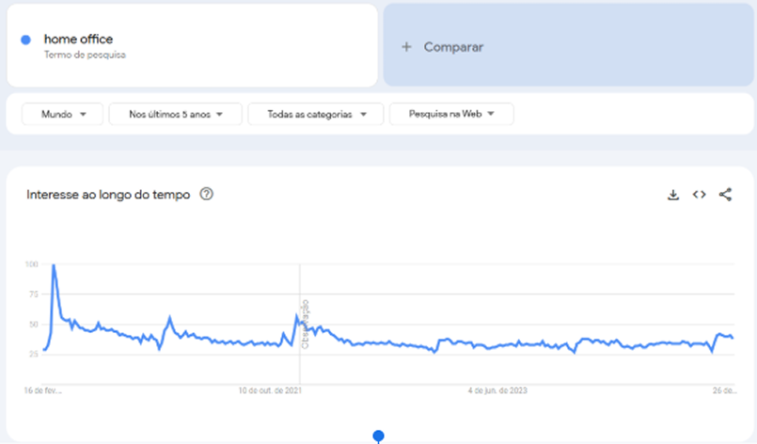Viewport: 757px width, 444px height.
Task: Click the blue dot beside home office
Action: click(26, 40)
